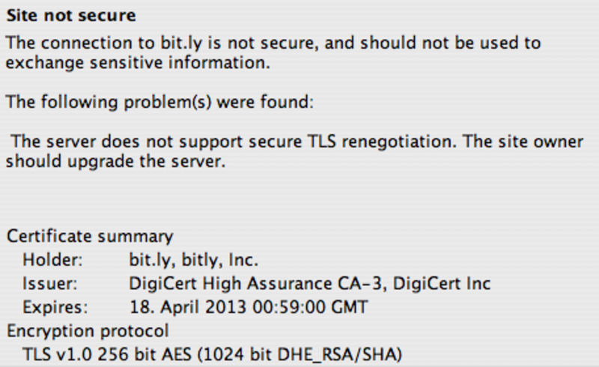599x367 pixels.
Task: Click 'The site owner' phrase
Action: point(523,142)
